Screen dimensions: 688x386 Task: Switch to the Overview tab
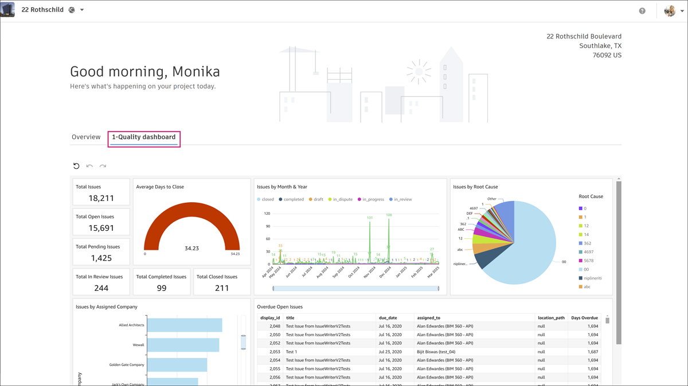[86, 137]
